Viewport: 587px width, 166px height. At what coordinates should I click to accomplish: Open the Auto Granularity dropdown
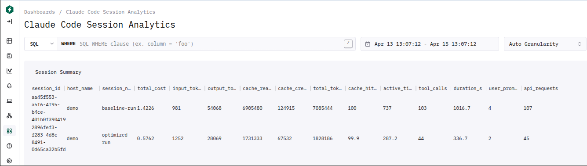(545, 44)
